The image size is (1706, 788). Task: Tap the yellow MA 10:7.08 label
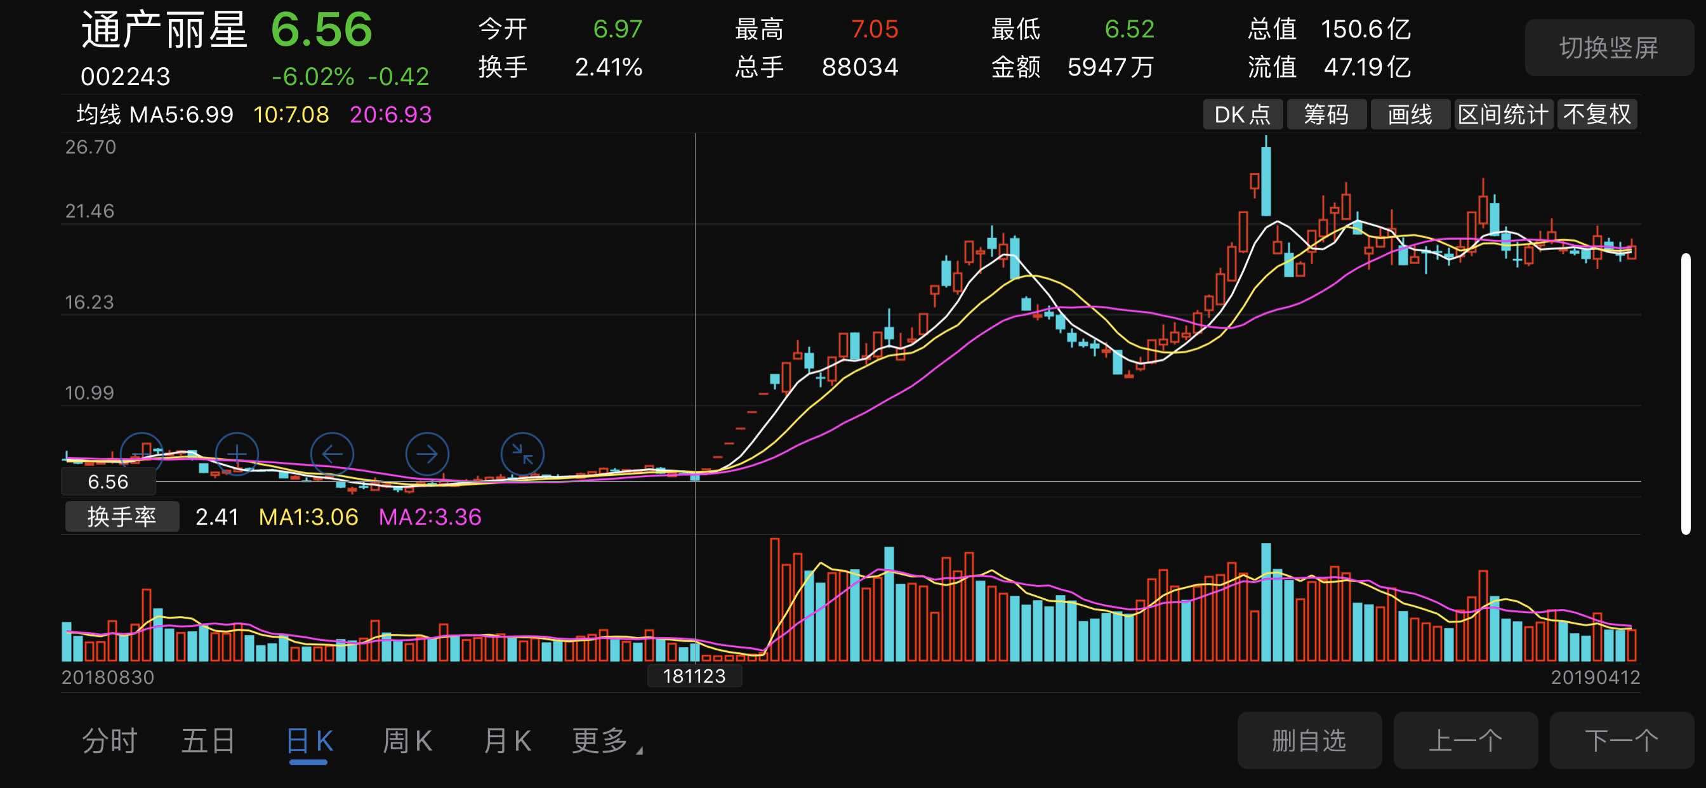click(x=291, y=115)
